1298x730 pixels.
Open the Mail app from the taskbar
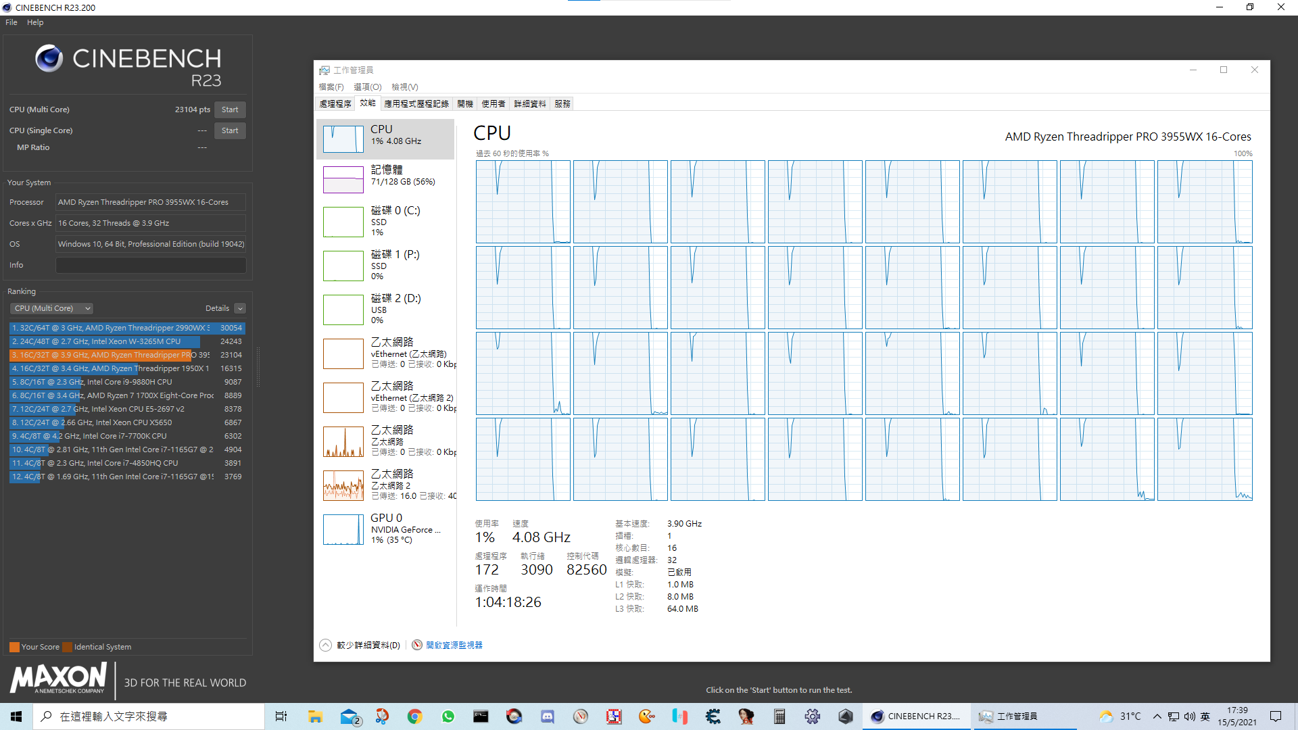tap(350, 716)
